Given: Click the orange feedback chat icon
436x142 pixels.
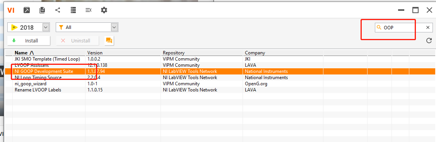Looking at the screenshot, I should tap(109, 41).
